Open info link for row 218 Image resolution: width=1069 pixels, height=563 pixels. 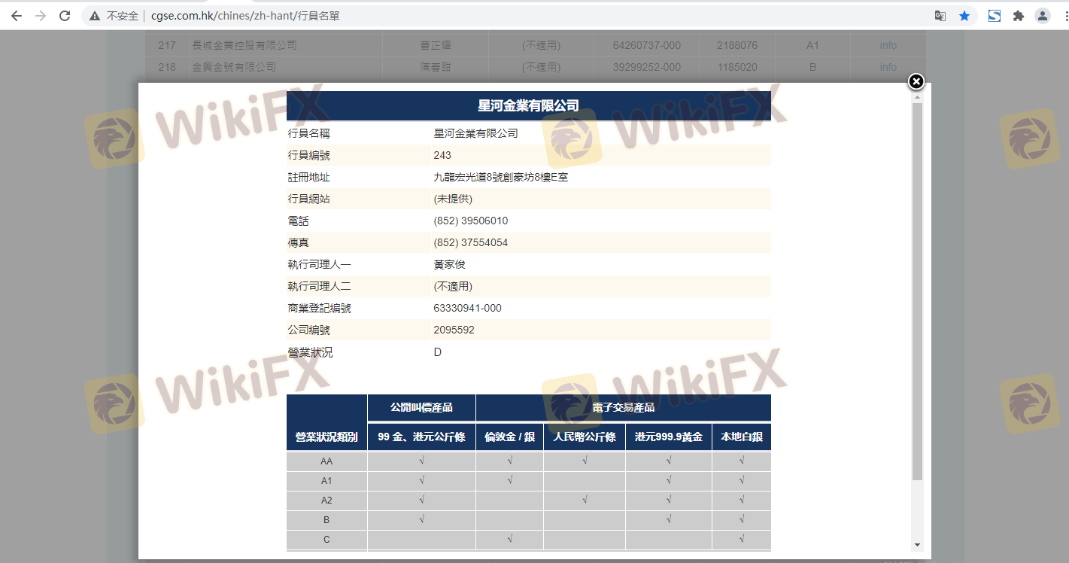click(888, 67)
